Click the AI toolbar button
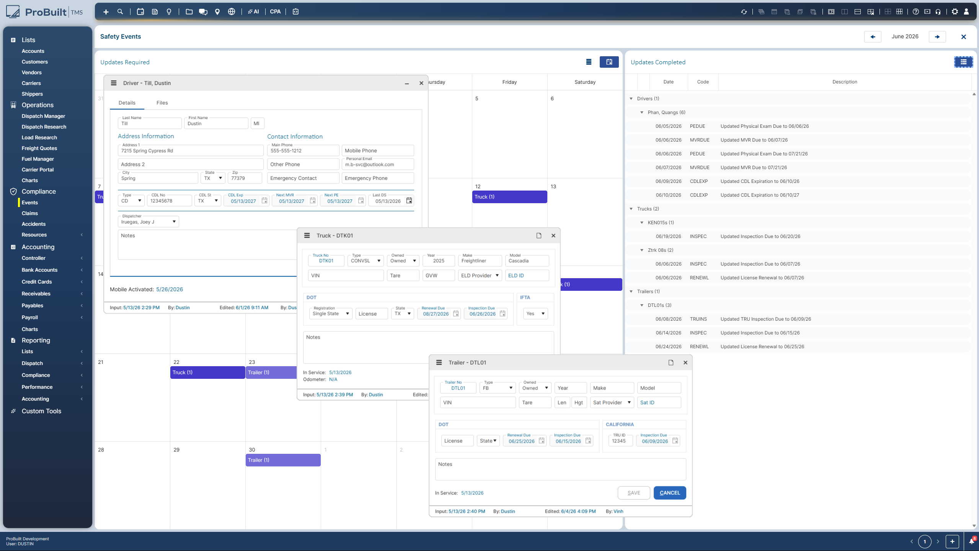Viewport: 979px width, 551px height. 253,12
